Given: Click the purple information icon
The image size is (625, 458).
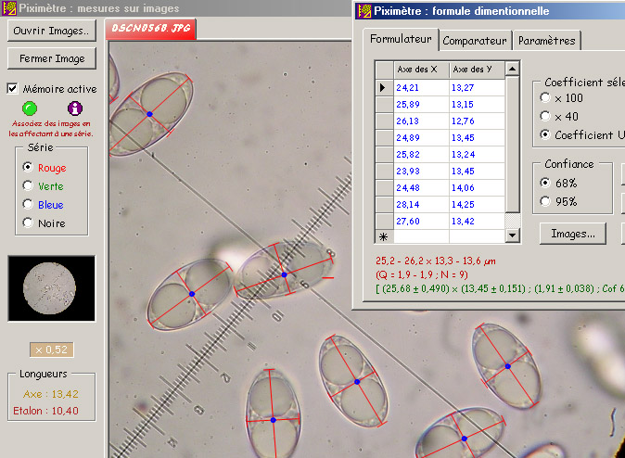Looking at the screenshot, I should [x=76, y=108].
